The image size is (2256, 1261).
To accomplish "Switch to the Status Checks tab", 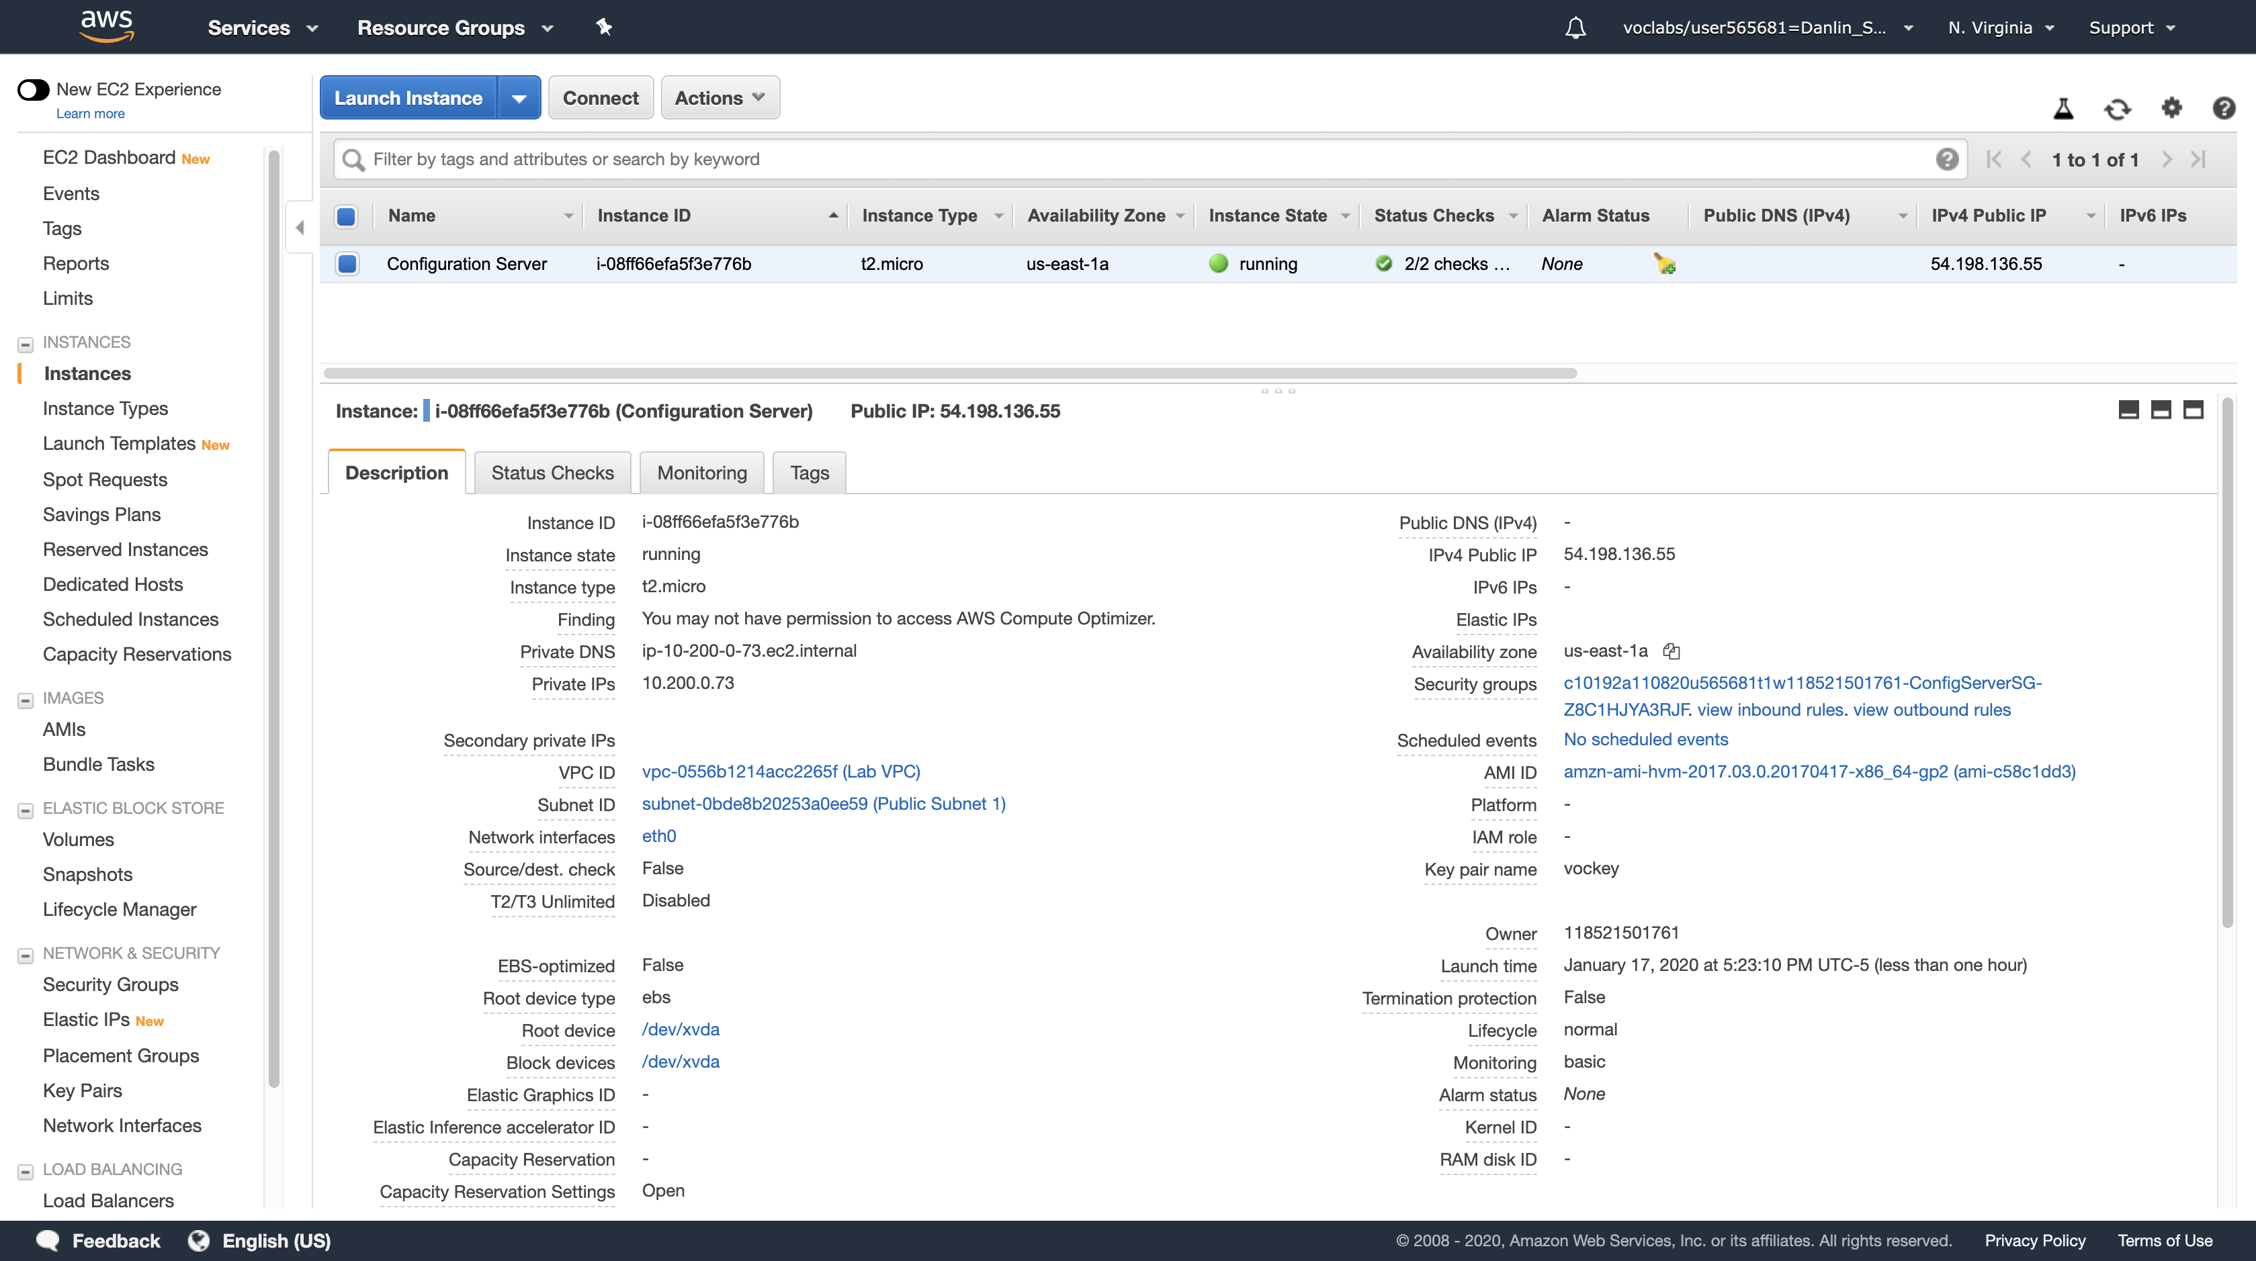I will click(x=552, y=473).
